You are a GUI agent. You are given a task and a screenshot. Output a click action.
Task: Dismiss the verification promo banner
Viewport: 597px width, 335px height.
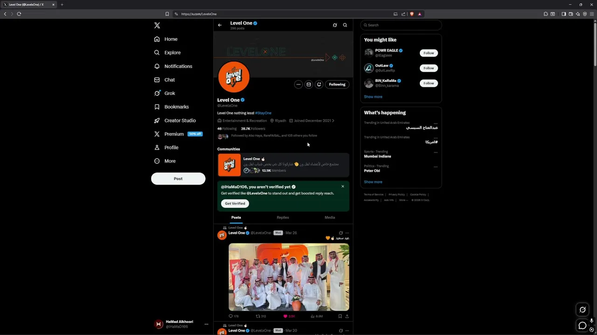[x=343, y=187]
